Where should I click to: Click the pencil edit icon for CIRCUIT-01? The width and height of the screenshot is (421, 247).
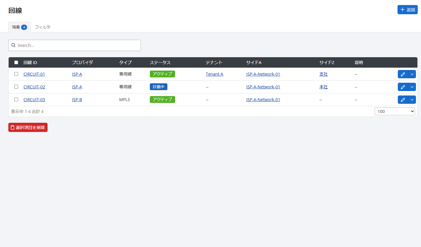[x=403, y=74]
